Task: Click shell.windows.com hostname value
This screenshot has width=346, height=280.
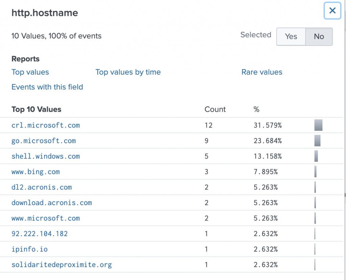Action: pos(46,156)
